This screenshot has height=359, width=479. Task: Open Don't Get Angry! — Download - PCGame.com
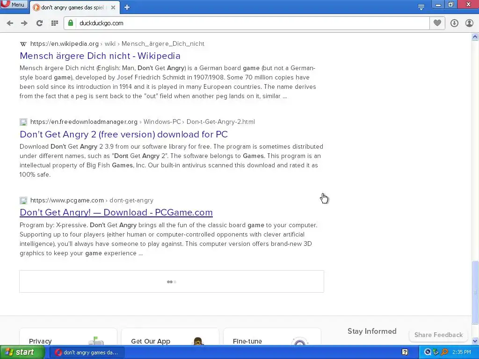(x=116, y=213)
